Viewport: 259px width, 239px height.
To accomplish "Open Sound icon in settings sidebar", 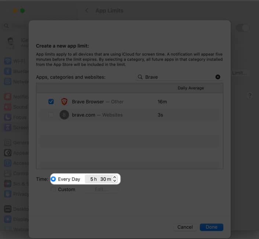I will [x=8, y=107].
